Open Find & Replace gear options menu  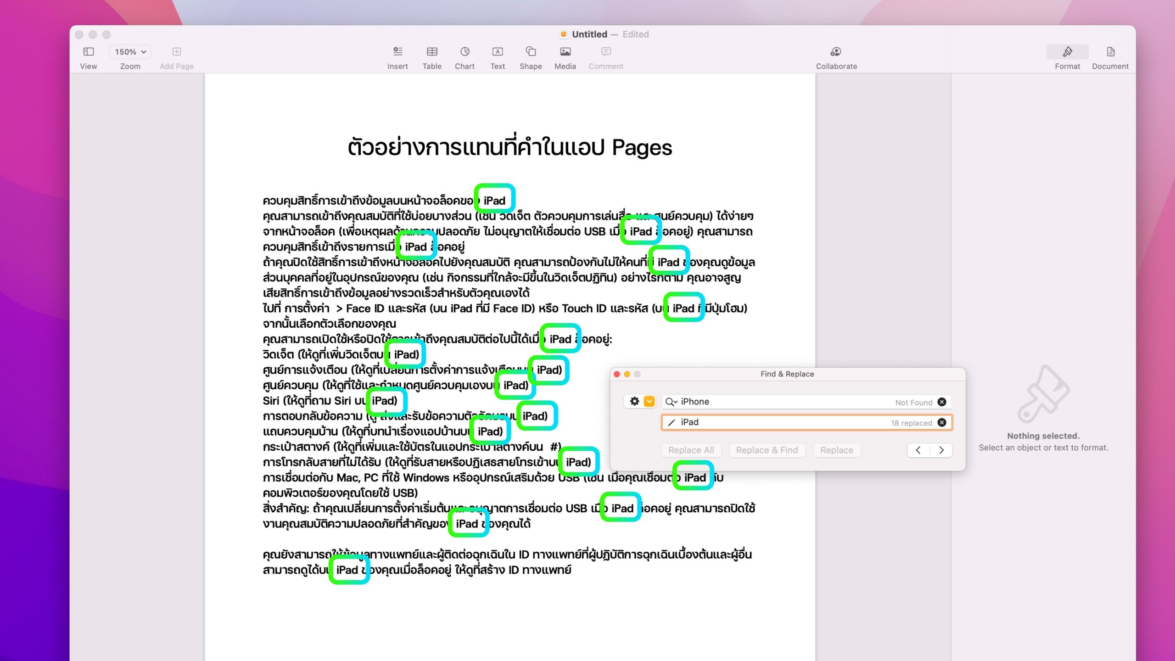coord(634,402)
